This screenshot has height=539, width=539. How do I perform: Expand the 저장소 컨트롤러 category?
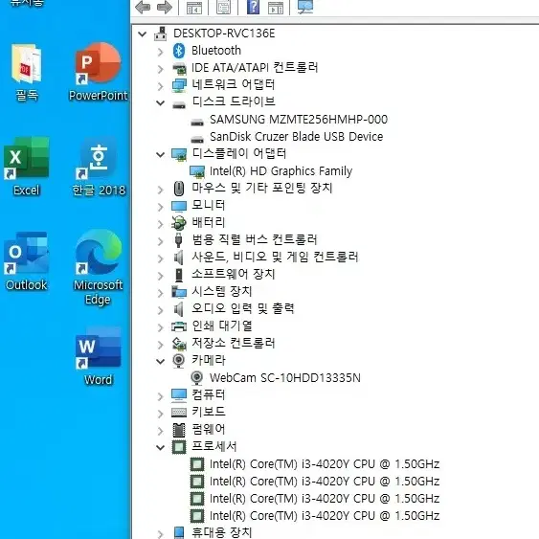coord(160,345)
